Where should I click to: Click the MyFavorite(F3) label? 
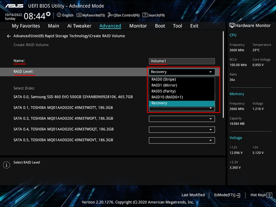(x=93, y=15)
